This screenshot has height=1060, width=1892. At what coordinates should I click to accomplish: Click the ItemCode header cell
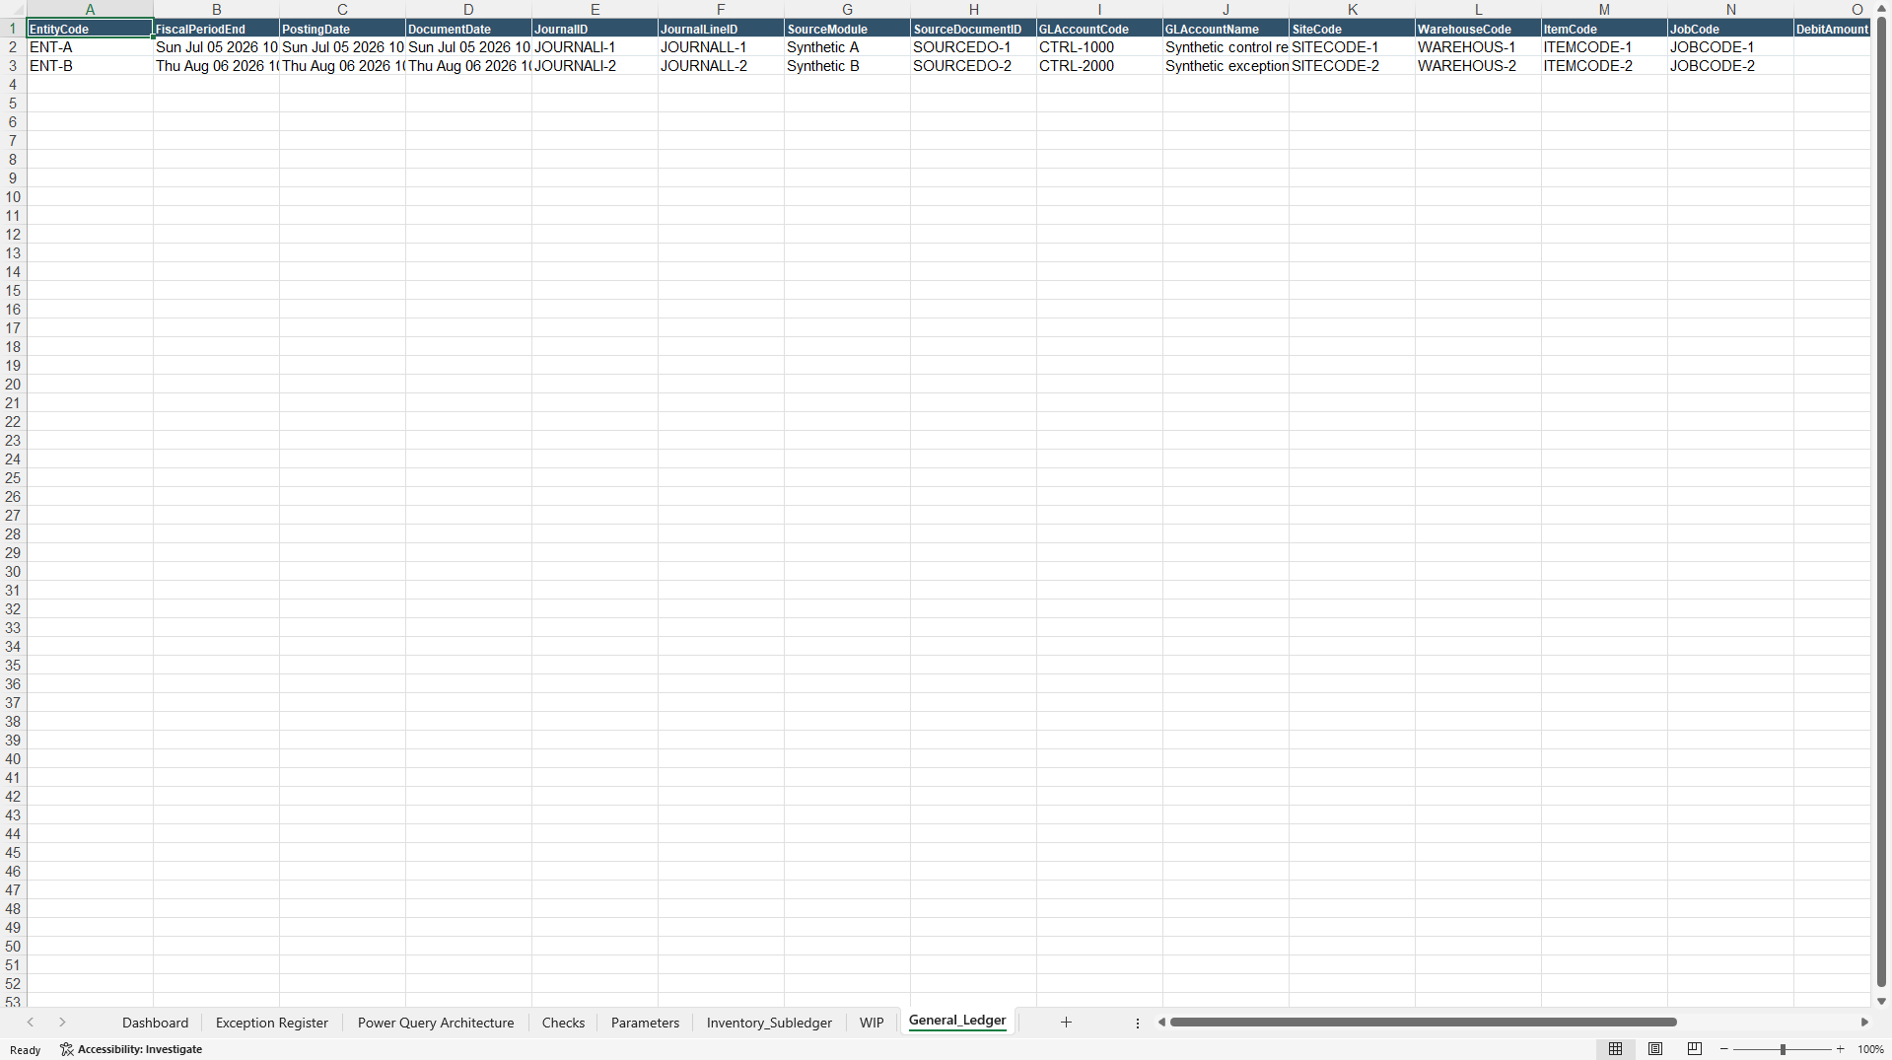coord(1604,29)
